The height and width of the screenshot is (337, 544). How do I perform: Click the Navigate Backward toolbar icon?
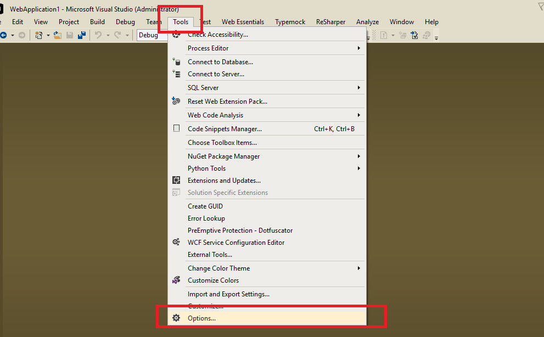tap(4, 35)
